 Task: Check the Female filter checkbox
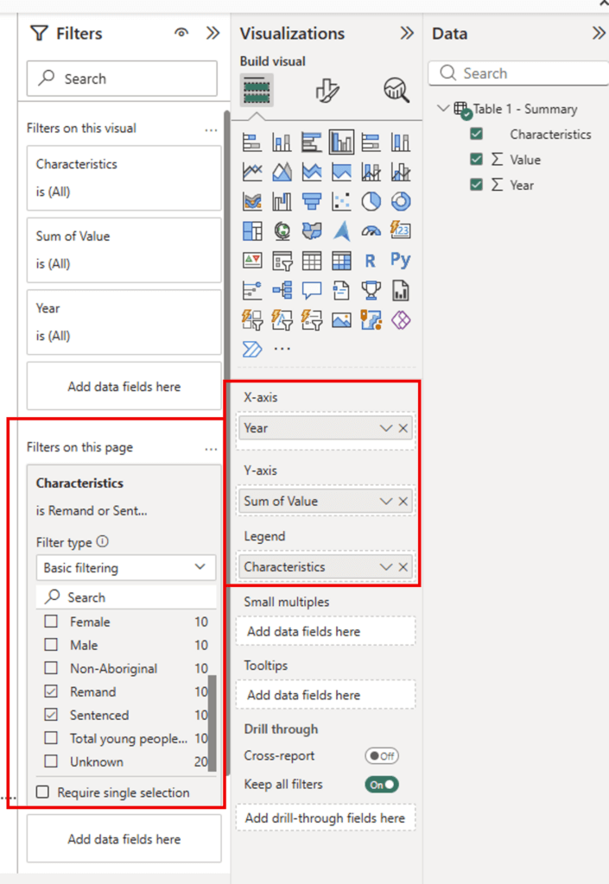[52, 622]
